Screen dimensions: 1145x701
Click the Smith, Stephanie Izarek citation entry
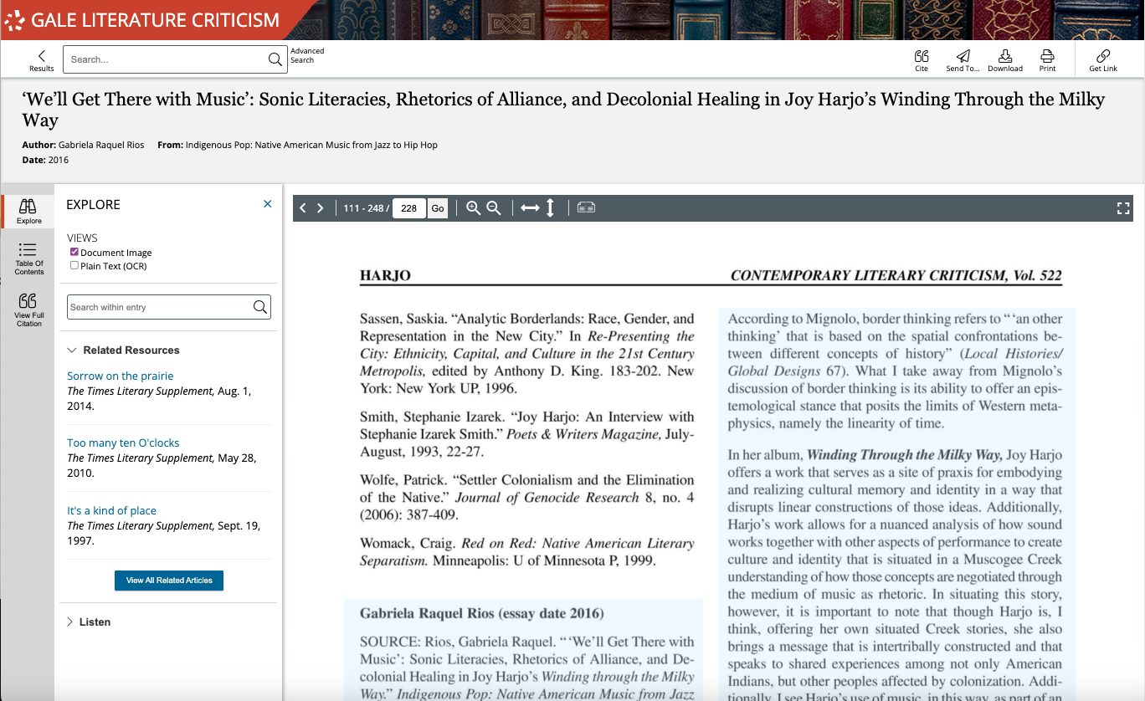[x=526, y=434]
